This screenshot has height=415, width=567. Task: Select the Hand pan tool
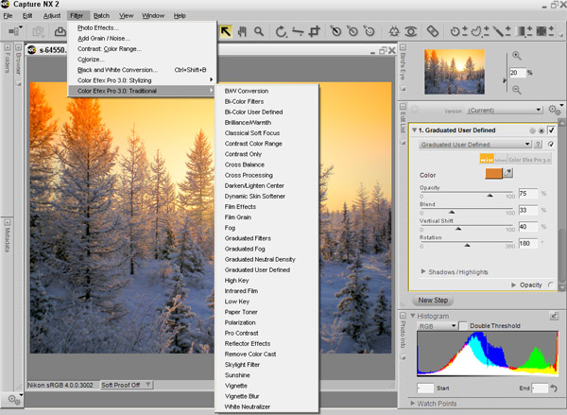241,32
